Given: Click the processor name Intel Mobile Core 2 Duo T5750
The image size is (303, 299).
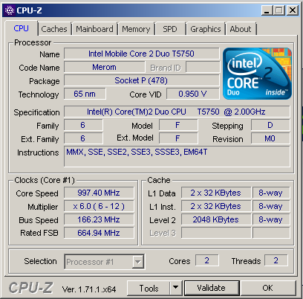Looking at the screenshot, I should (x=142, y=54).
